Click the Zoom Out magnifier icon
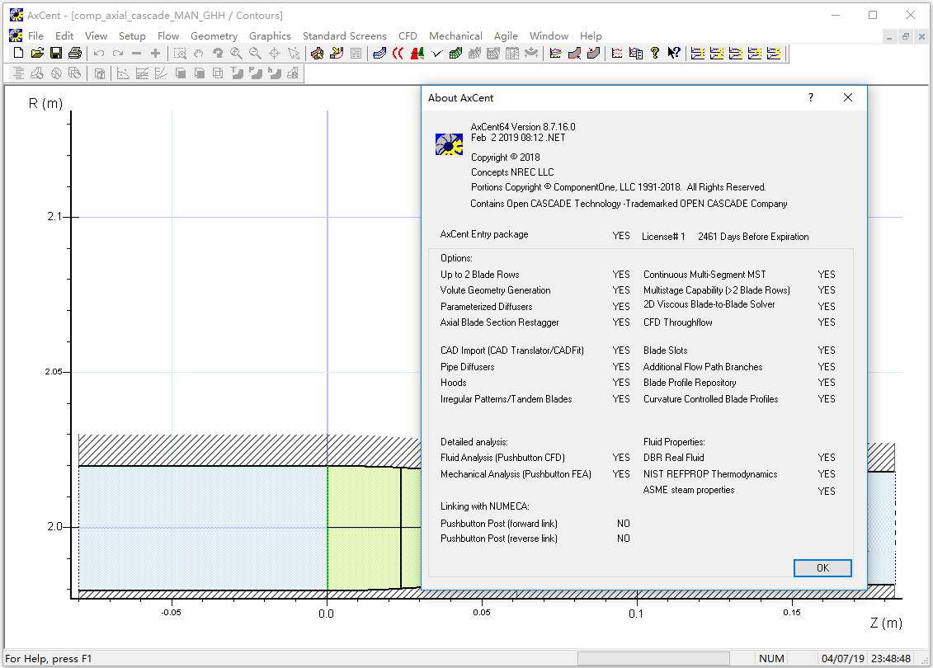This screenshot has height=668, width=933. click(255, 54)
